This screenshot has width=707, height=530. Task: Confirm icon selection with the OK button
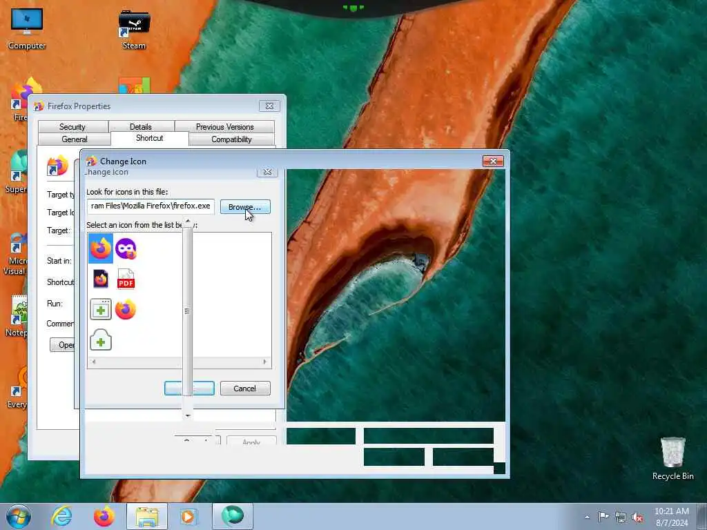[x=189, y=389]
